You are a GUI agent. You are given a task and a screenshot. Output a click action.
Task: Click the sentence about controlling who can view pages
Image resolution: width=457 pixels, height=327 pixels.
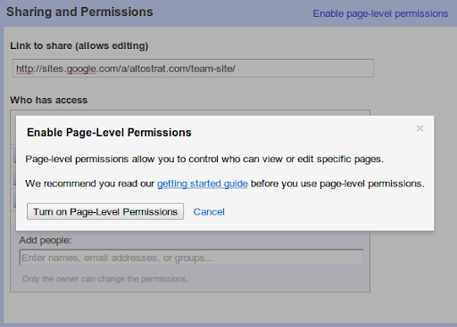[x=204, y=159]
